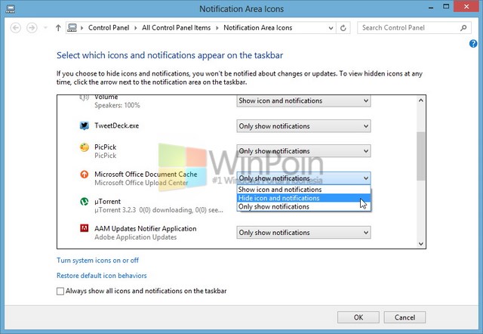Viewport: 483px width, 334px height.
Task: Click the list scrollbar thumb
Action: (x=421, y=156)
